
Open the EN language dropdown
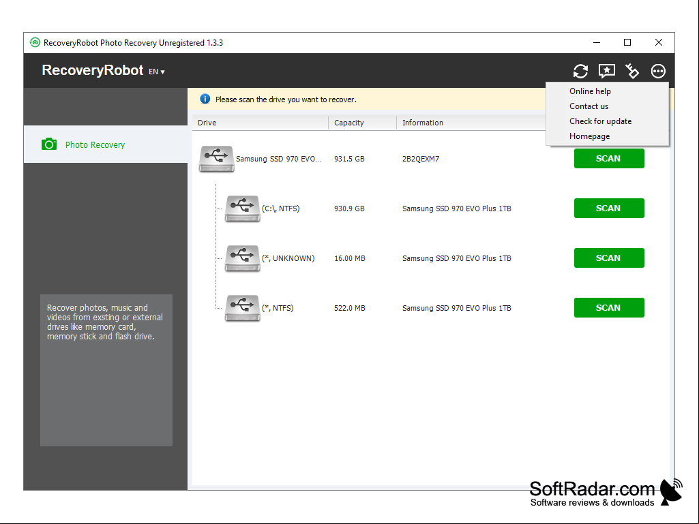click(157, 72)
